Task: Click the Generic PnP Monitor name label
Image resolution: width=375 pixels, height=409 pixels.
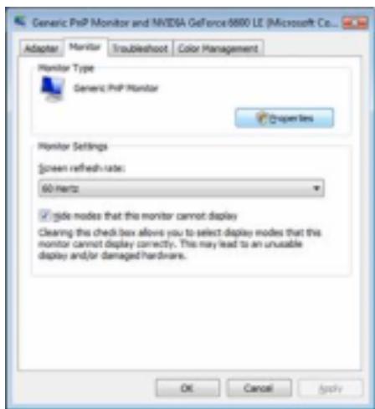Action: coord(116,89)
